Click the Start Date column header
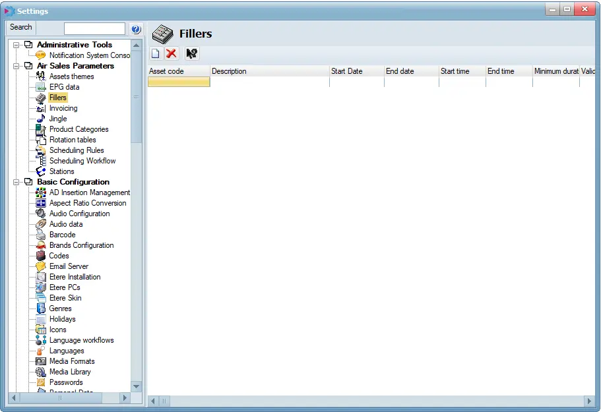This screenshot has width=601, height=412. pos(356,71)
